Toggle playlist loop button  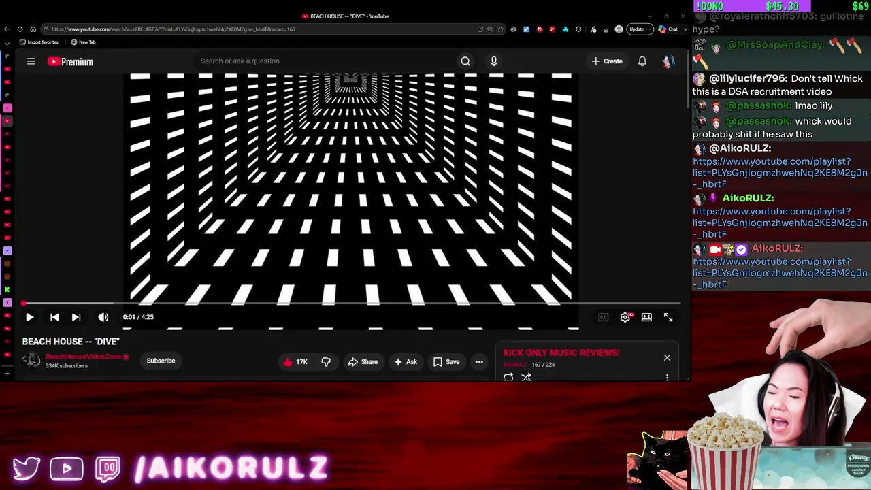coord(508,377)
